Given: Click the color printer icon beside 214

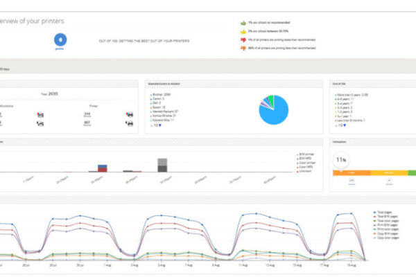Looking at the screenshot, I should [x=130, y=114].
